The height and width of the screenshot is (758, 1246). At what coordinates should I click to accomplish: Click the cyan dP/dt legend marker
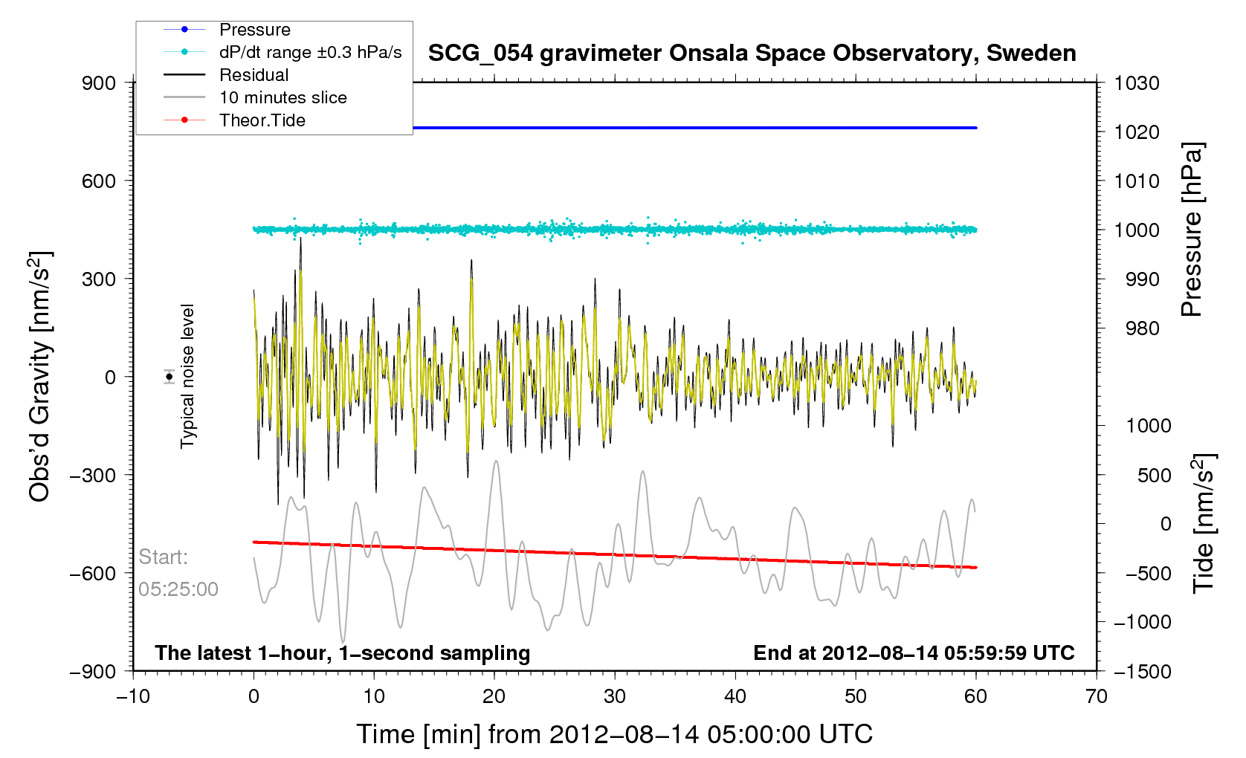(x=184, y=52)
